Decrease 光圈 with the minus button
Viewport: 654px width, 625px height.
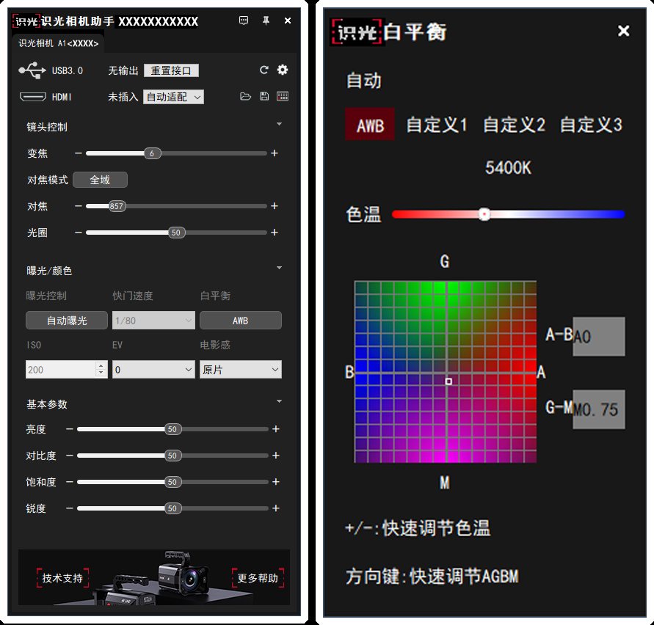tap(78, 233)
